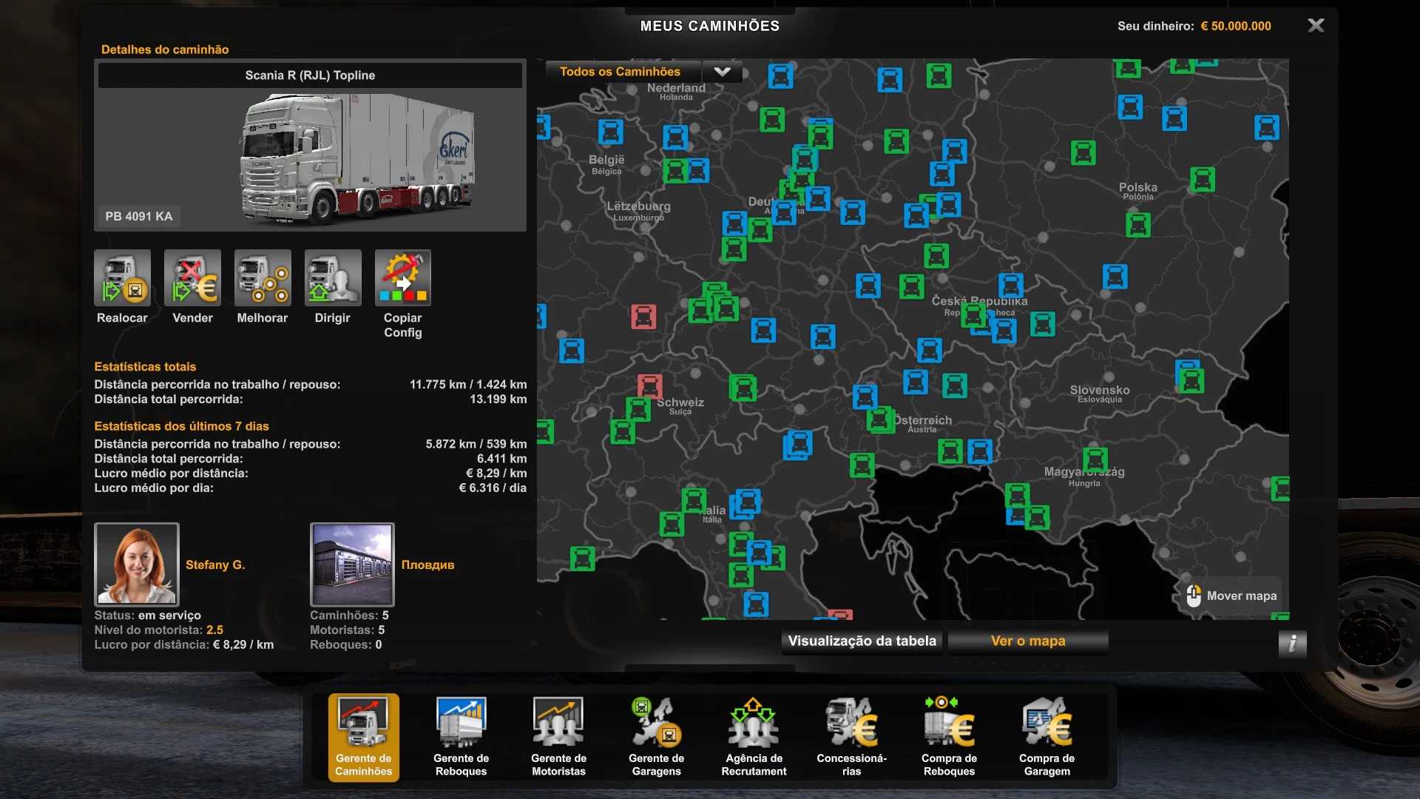Switch to Visualização da tabela
The width and height of the screenshot is (1420, 799).
862,641
